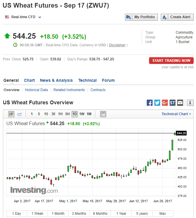
Task: Switch chart to candlestick view
Action: [11, 114]
